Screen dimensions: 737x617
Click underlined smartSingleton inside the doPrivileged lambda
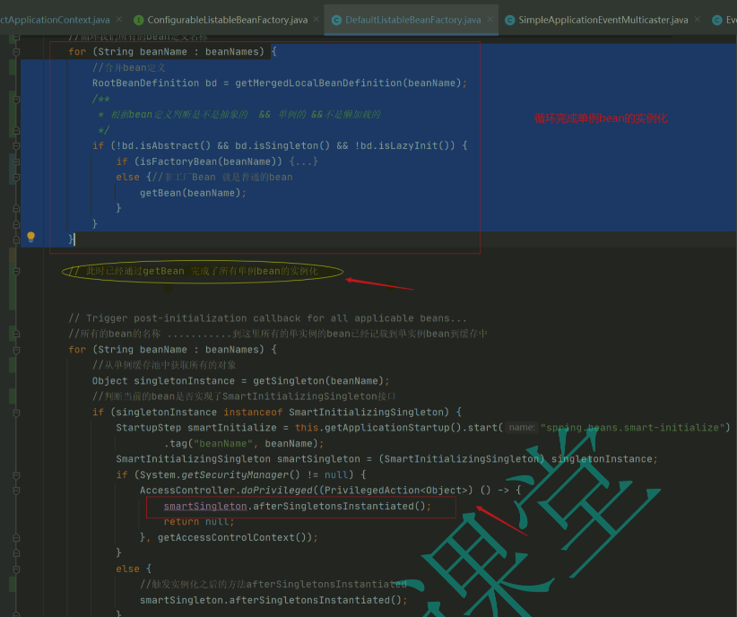(x=205, y=507)
